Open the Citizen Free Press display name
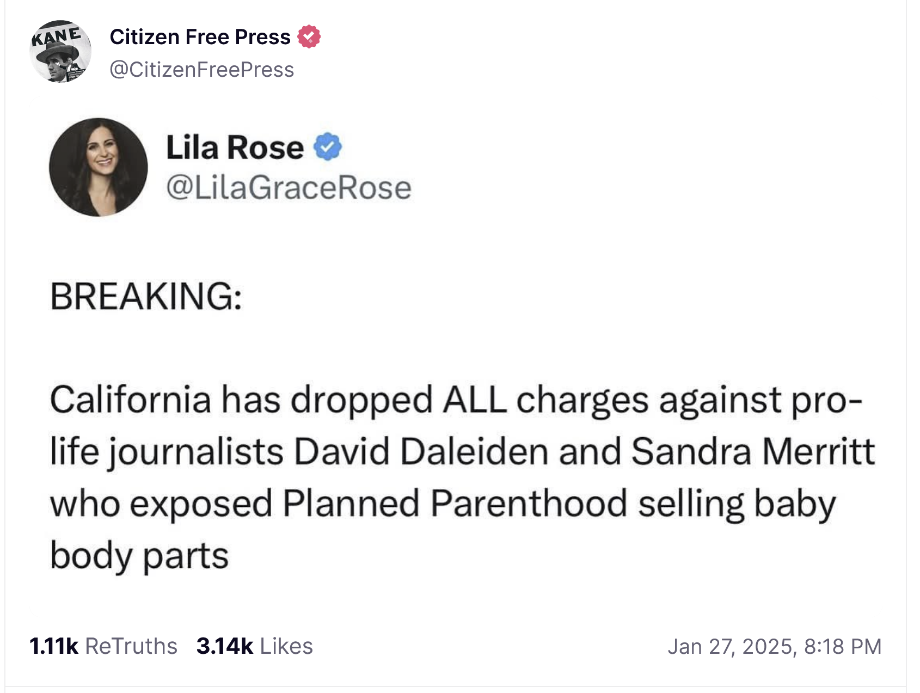This screenshot has height=693, width=920. pos(200,37)
